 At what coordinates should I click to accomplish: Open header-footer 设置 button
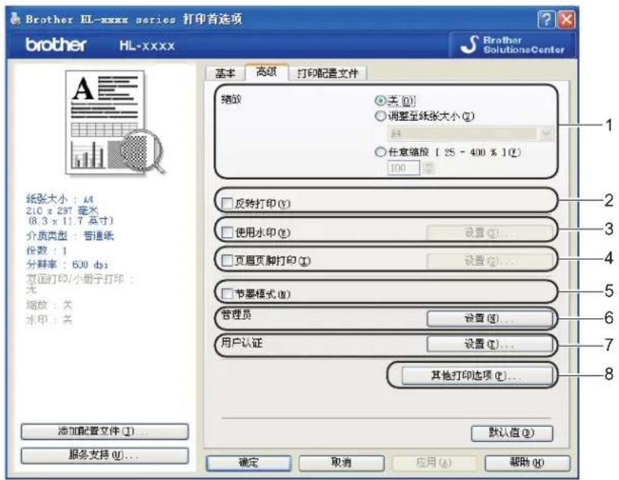coord(489,261)
